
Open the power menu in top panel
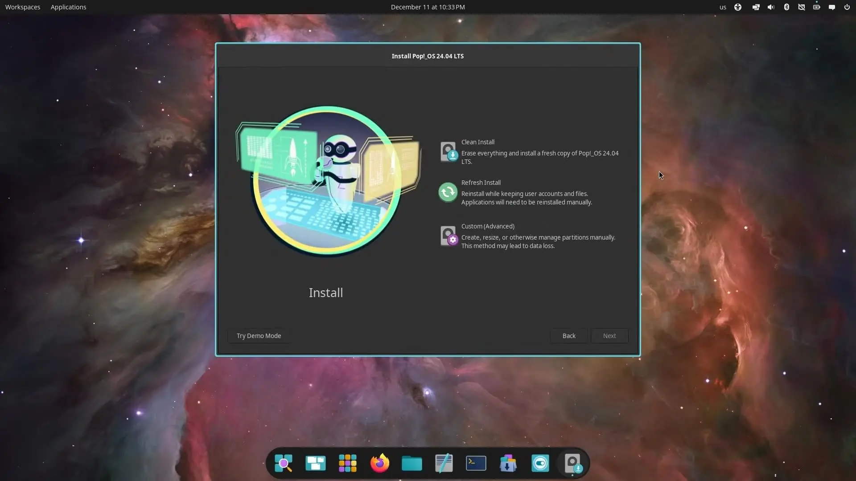(x=847, y=7)
